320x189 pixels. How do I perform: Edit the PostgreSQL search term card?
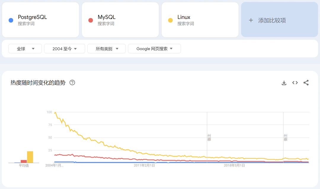(41, 20)
